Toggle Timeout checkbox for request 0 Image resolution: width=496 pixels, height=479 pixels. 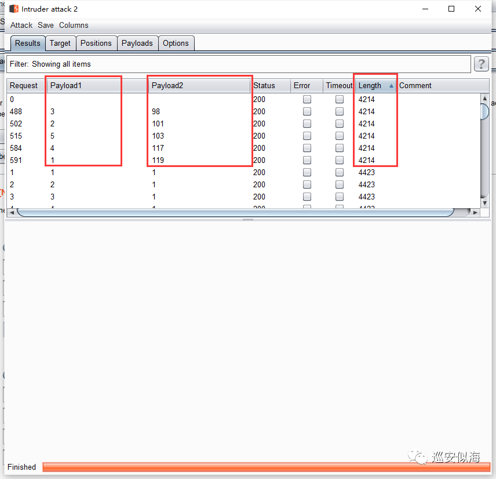(x=340, y=99)
